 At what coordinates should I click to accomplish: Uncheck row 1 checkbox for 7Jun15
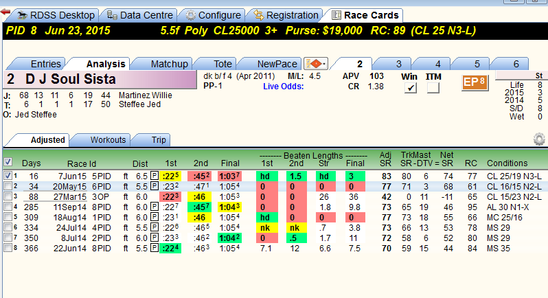tap(8, 175)
